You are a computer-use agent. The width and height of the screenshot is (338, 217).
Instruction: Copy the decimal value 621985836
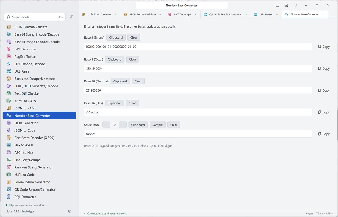click(324, 90)
